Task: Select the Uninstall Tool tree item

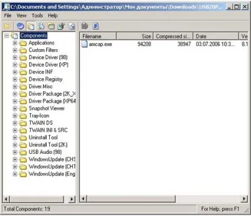Action: pos(43,137)
